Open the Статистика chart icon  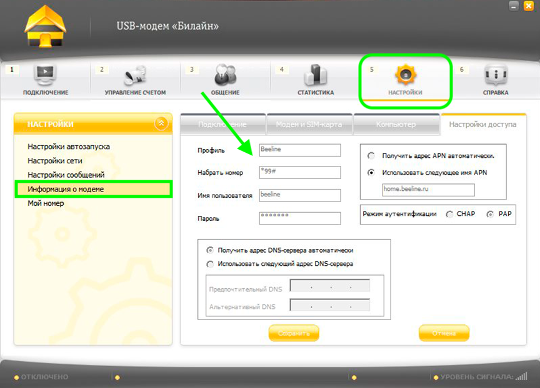[316, 75]
